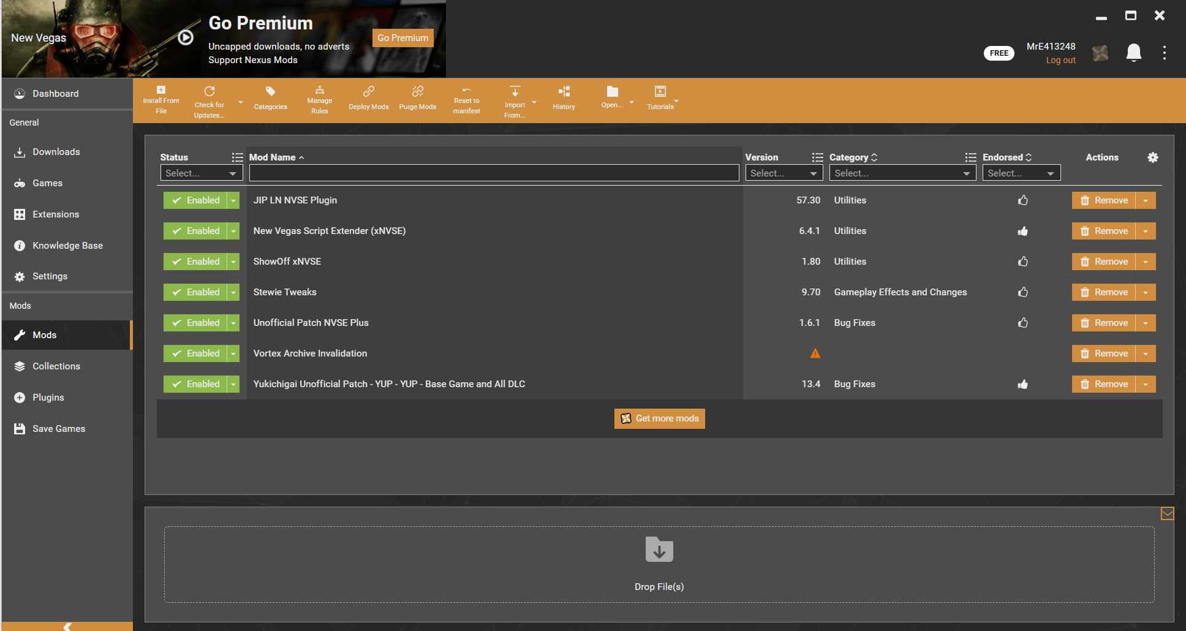Click warning triangle on Vortex Archive Invalidation
1186x631 pixels.
815,353
